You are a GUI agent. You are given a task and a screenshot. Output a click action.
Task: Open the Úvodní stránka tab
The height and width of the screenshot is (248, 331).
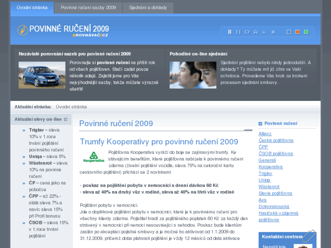click(x=32, y=8)
